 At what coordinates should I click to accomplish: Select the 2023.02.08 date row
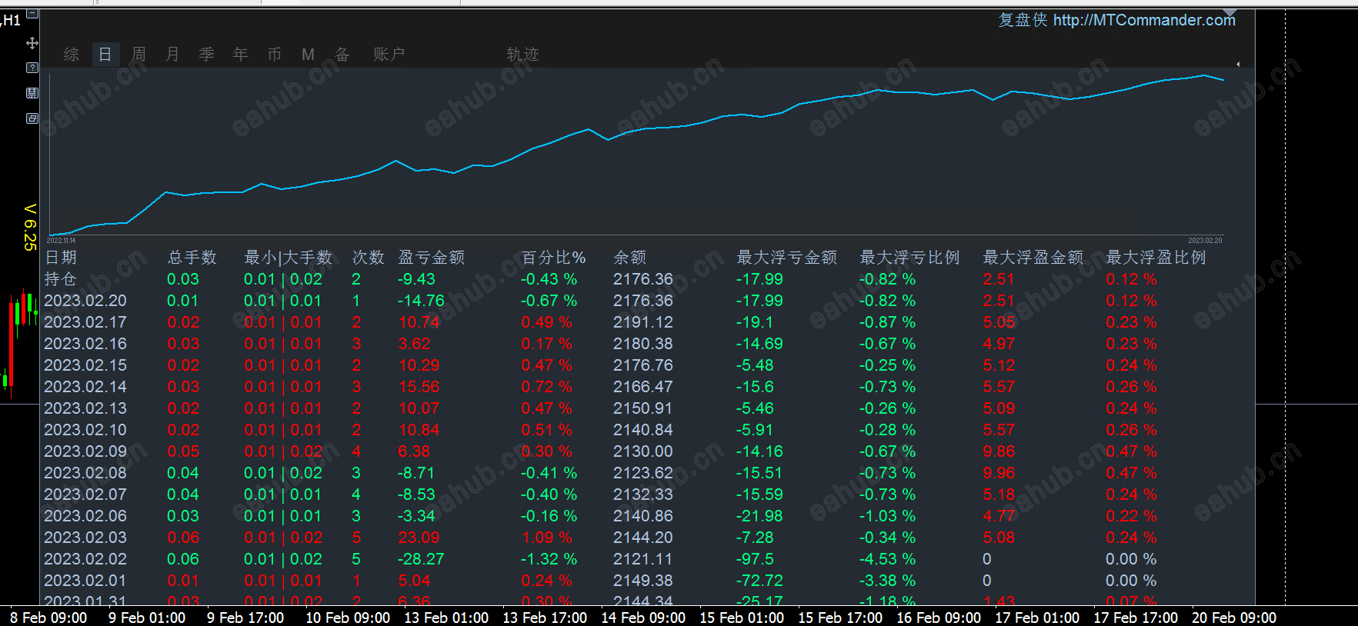point(85,473)
